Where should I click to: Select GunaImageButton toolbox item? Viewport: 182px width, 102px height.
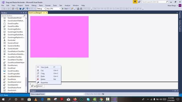[x=14, y=29]
